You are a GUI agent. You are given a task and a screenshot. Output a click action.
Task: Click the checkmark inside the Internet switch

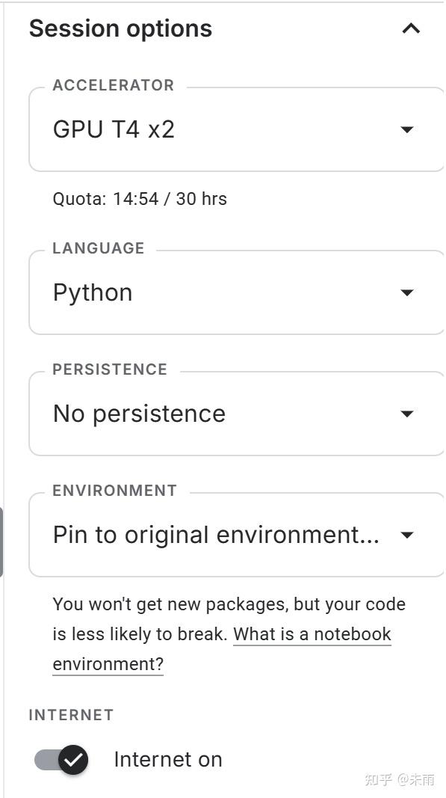pos(72,759)
